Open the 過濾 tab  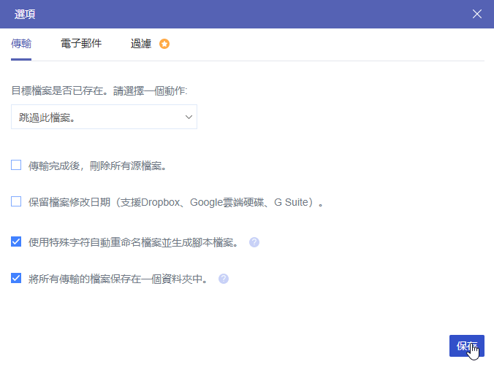(x=141, y=43)
